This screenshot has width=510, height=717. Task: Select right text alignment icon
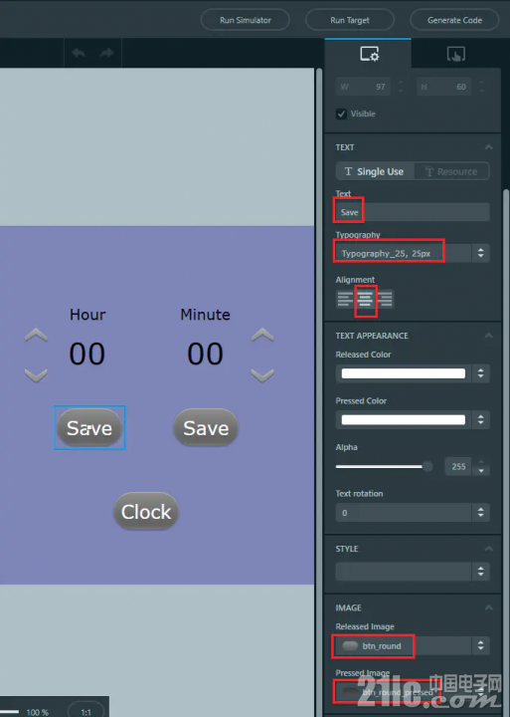(x=385, y=299)
